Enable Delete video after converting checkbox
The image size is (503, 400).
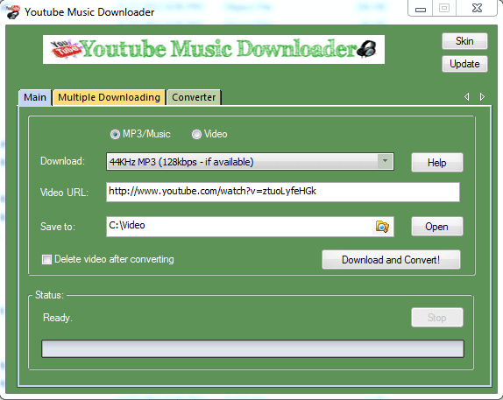click(46, 259)
